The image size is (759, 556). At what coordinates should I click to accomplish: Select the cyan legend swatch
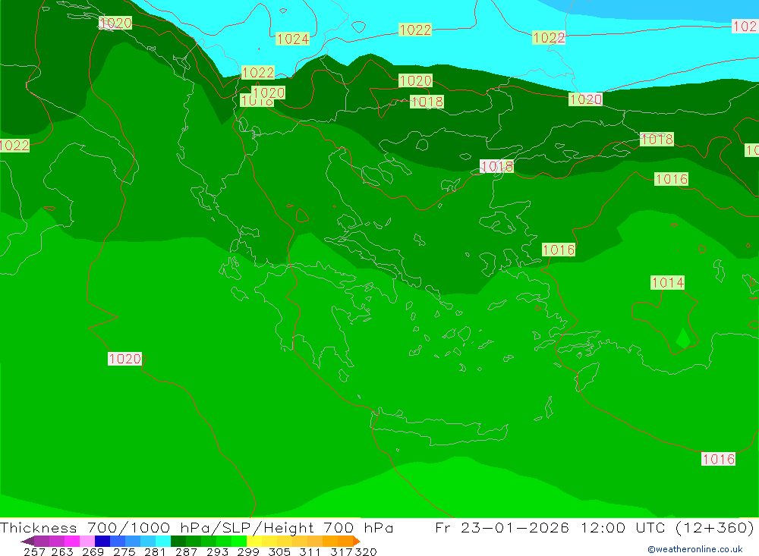(163, 541)
